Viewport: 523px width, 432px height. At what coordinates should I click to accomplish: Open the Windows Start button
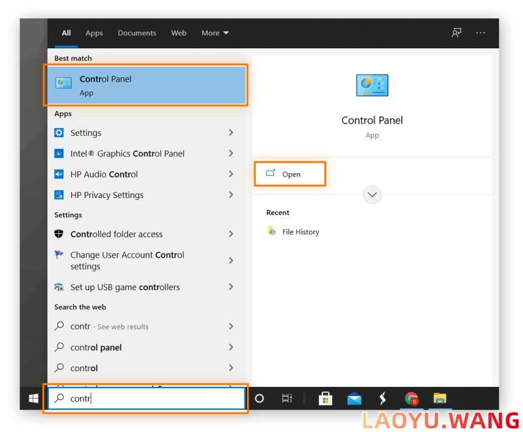tap(33, 398)
